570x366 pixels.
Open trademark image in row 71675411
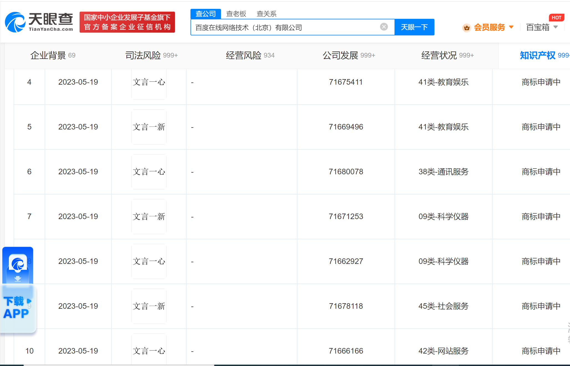pos(149,84)
